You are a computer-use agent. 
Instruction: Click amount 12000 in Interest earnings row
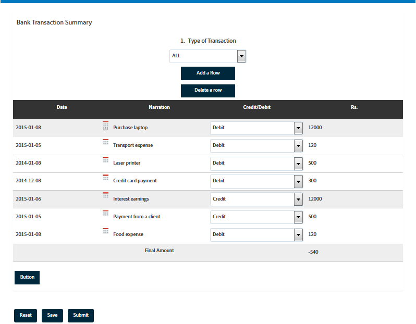pyautogui.click(x=315, y=199)
